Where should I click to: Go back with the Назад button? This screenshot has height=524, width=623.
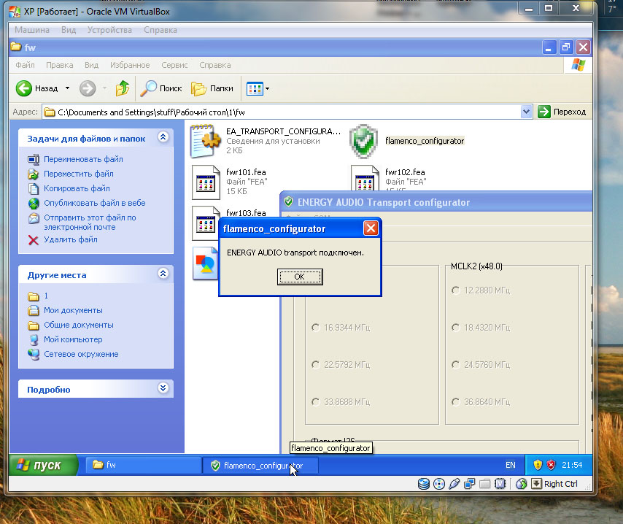pyautogui.click(x=37, y=88)
